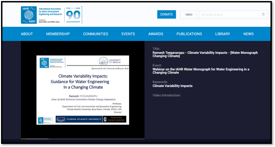Expand the Communities menu
This screenshot has height=147, width=275.
point(95,34)
